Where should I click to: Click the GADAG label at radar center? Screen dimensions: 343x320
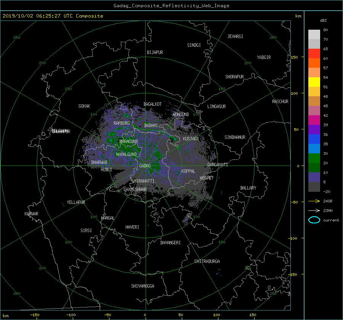[145, 166]
